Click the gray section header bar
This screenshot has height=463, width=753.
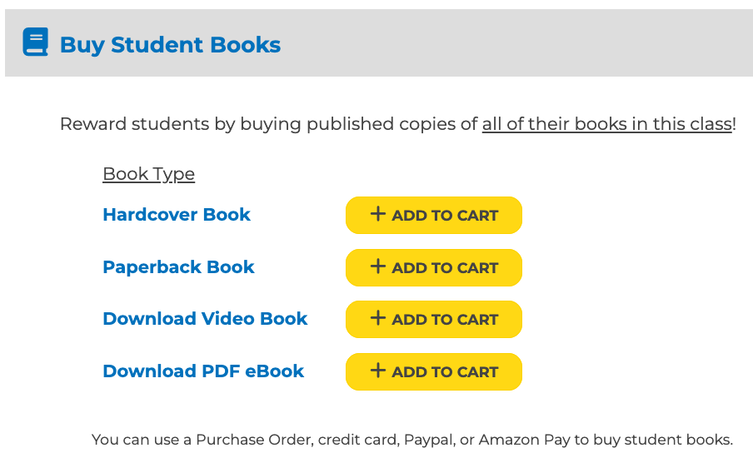(379, 42)
